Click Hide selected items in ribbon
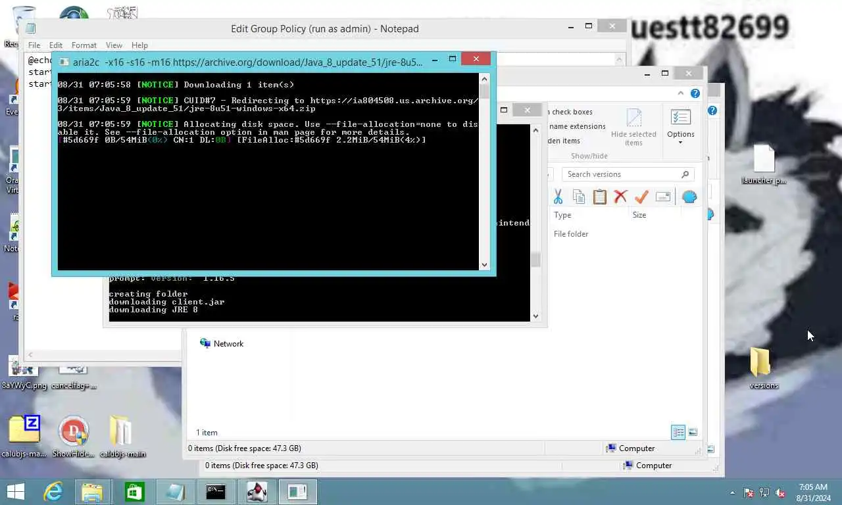The image size is (842, 505). pyautogui.click(x=633, y=128)
